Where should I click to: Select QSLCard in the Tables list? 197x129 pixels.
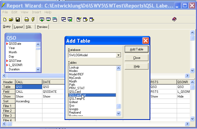(x=75, y=92)
